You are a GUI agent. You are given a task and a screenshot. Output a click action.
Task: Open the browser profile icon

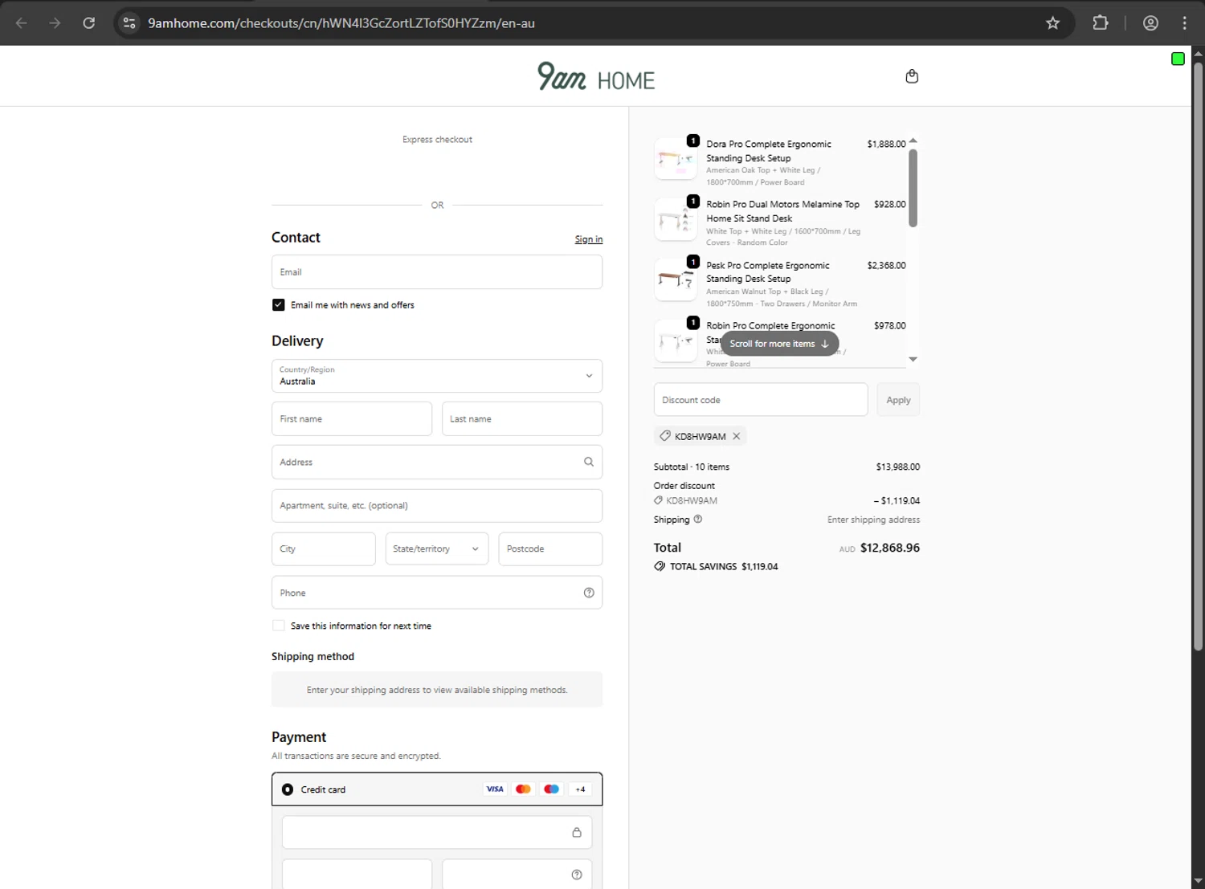tap(1150, 22)
